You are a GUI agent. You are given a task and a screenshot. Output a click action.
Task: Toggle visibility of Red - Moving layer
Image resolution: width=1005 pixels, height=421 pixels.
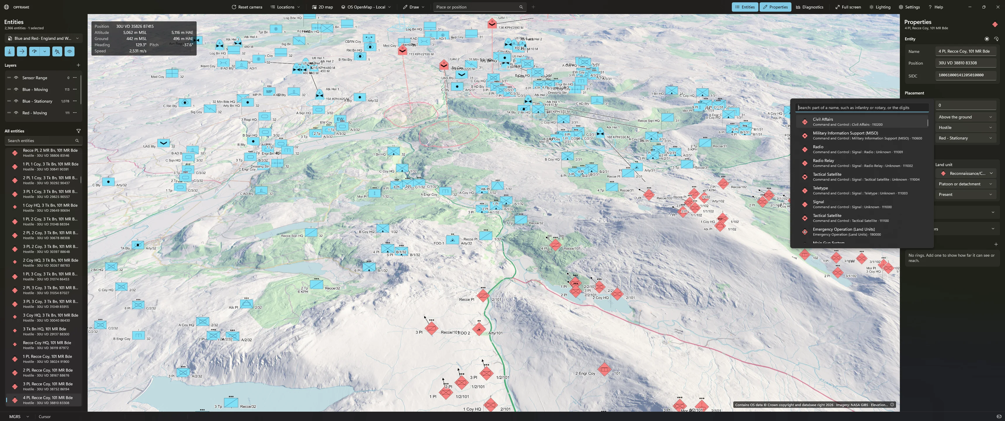[16, 113]
